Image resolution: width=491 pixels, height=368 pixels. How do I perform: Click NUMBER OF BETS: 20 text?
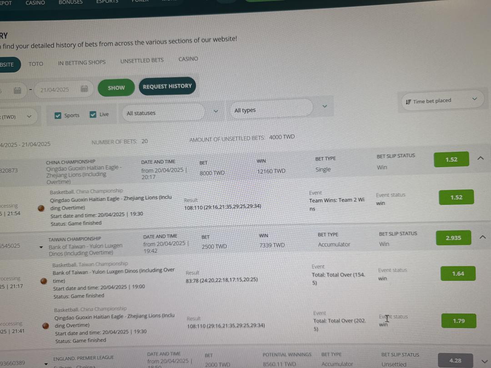click(120, 142)
